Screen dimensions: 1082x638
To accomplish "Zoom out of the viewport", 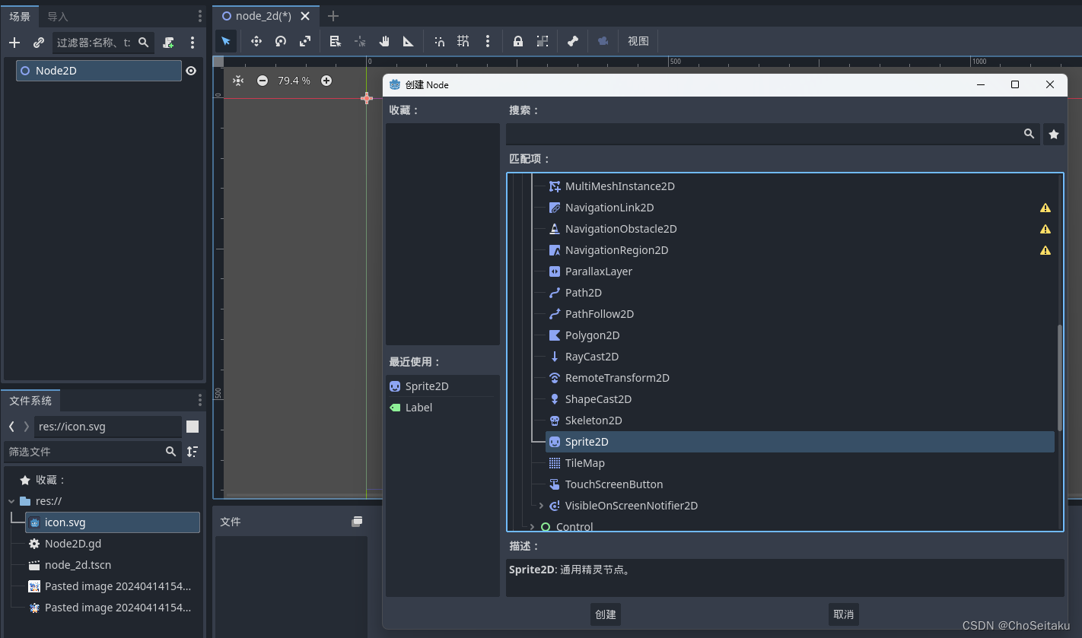I will pyautogui.click(x=263, y=81).
